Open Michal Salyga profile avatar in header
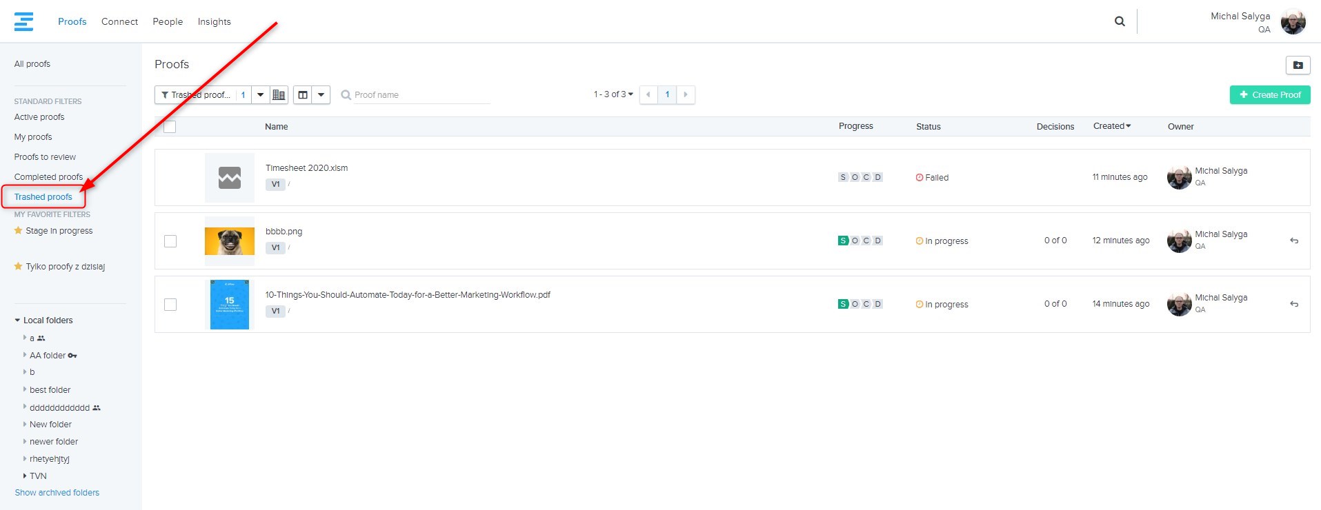 pos(1293,22)
